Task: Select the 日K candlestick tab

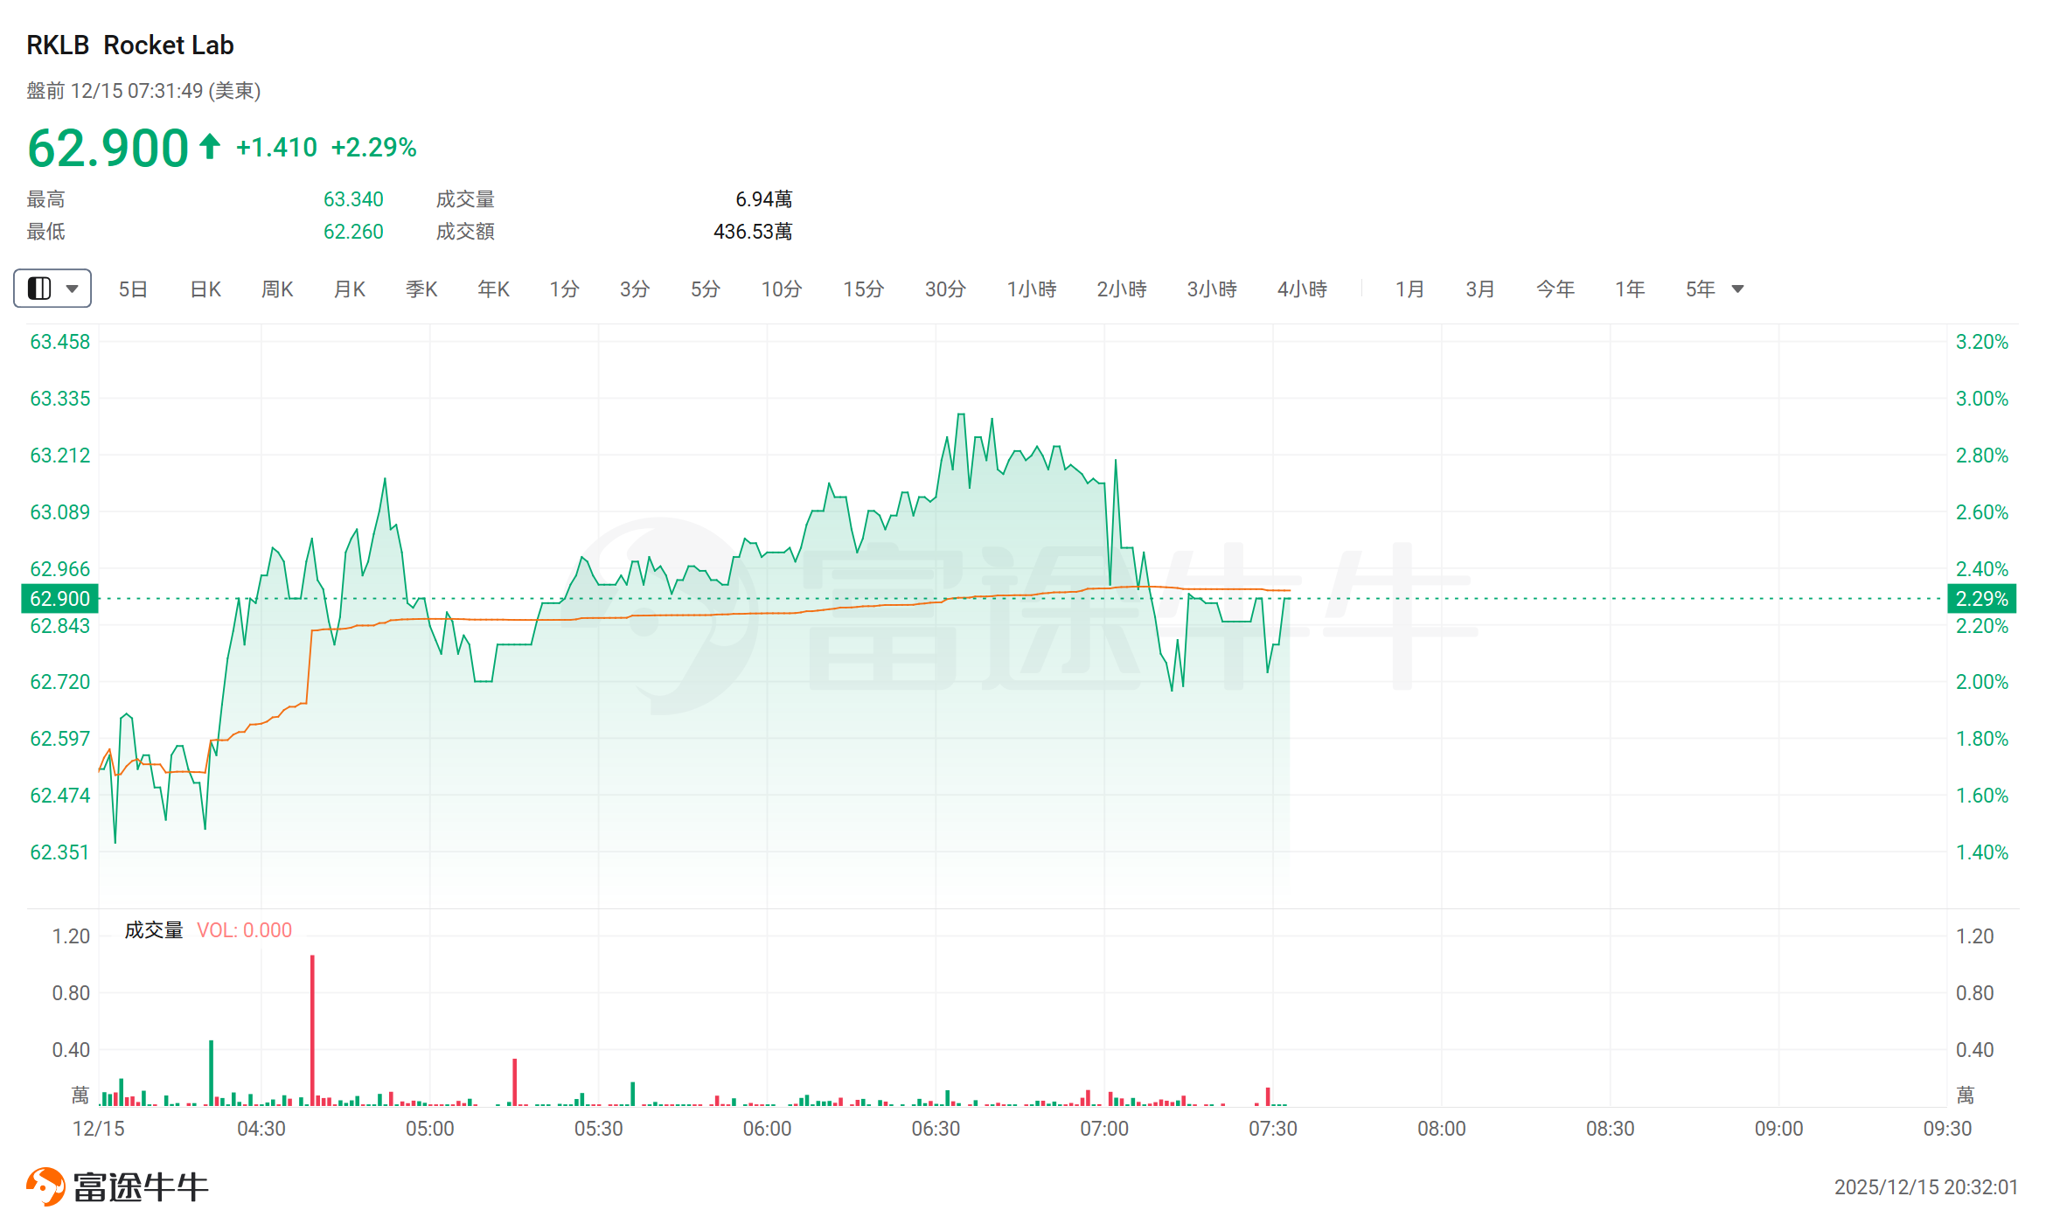Action: (x=205, y=289)
